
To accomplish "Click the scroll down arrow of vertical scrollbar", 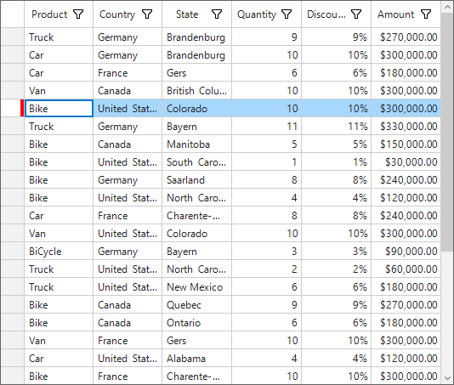I will [x=447, y=378].
